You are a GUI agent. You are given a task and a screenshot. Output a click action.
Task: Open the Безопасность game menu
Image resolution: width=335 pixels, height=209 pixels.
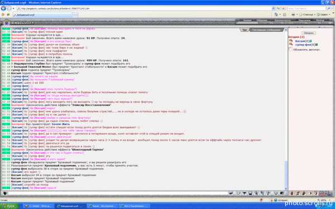[x=283, y=20]
